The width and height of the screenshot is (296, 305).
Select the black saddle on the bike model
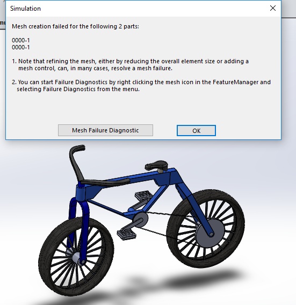(x=156, y=165)
